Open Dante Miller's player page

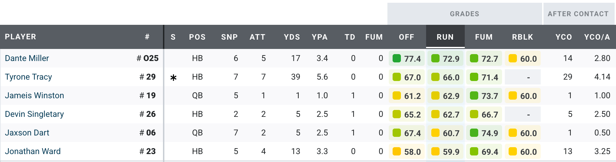click(x=27, y=58)
